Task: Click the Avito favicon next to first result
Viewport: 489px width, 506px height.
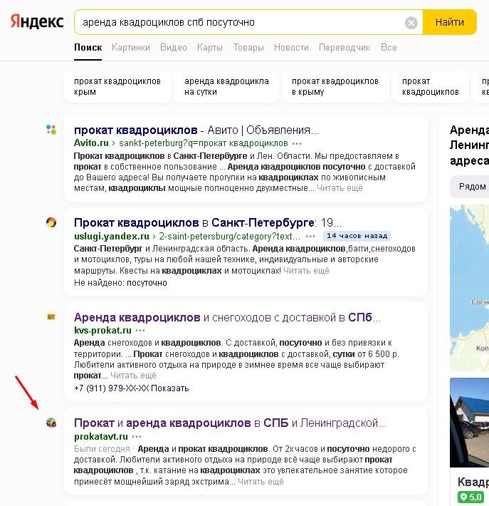Action: tap(51, 130)
